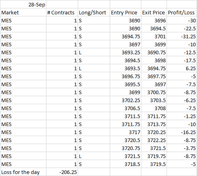Click the Entry Price column header
197x176 pixels.
pyautogui.click(x=125, y=12)
